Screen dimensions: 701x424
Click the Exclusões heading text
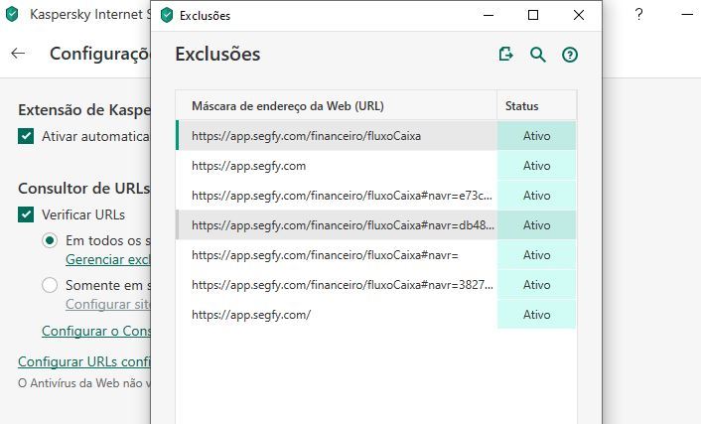pyautogui.click(x=217, y=55)
